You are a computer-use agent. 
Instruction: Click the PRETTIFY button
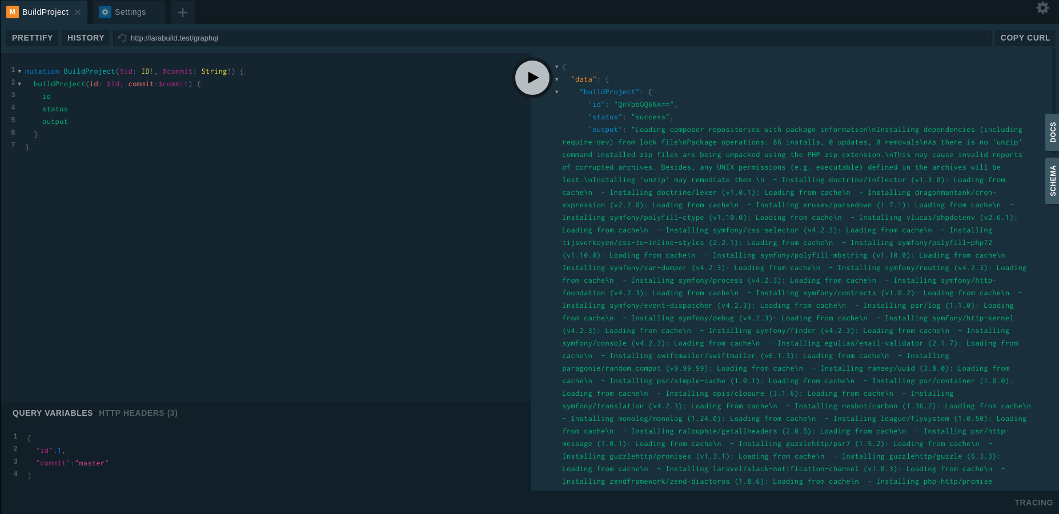click(33, 38)
